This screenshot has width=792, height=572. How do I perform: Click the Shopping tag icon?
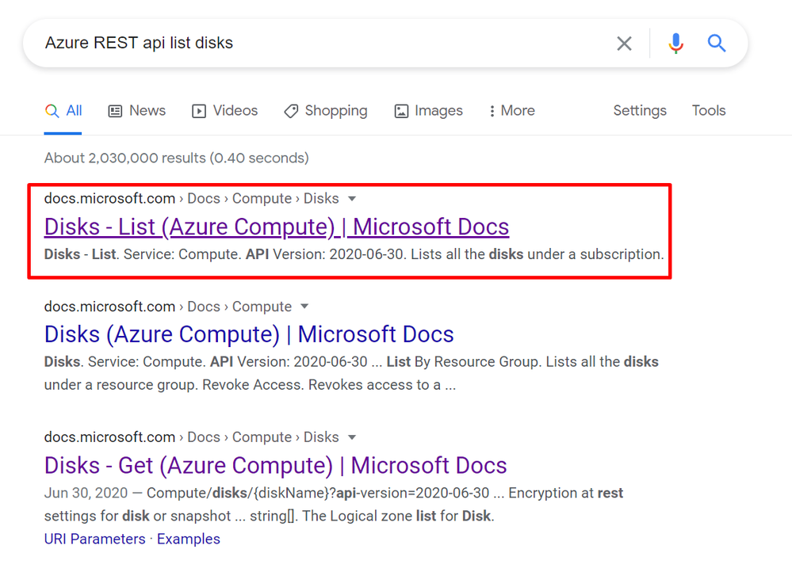[291, 111]
